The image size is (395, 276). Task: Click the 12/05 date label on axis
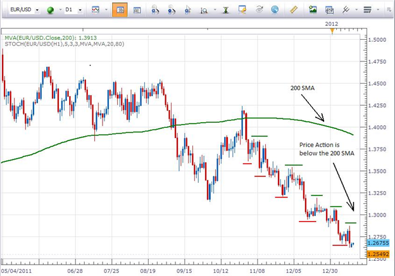tap(294, 271)
